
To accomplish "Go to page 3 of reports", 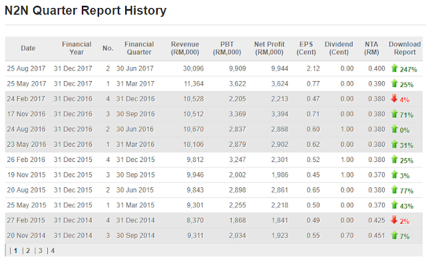I will point(41,250).
